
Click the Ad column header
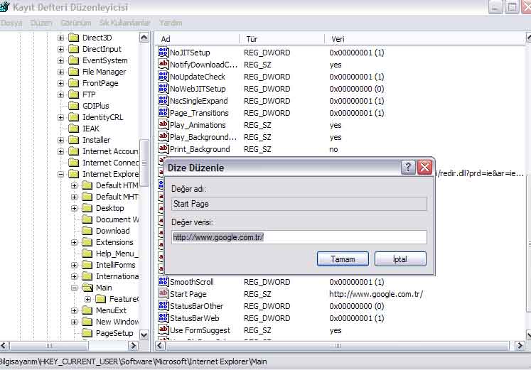197,39
